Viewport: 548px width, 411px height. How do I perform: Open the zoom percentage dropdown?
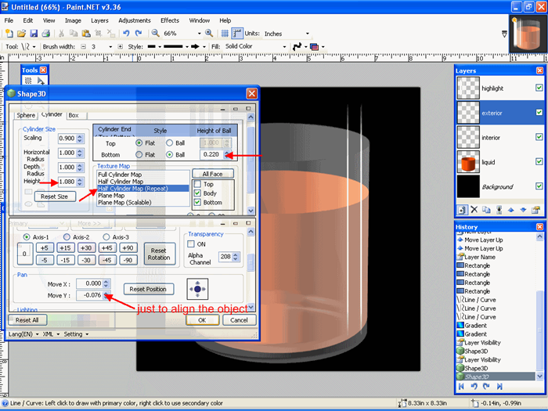click(199, 34)
